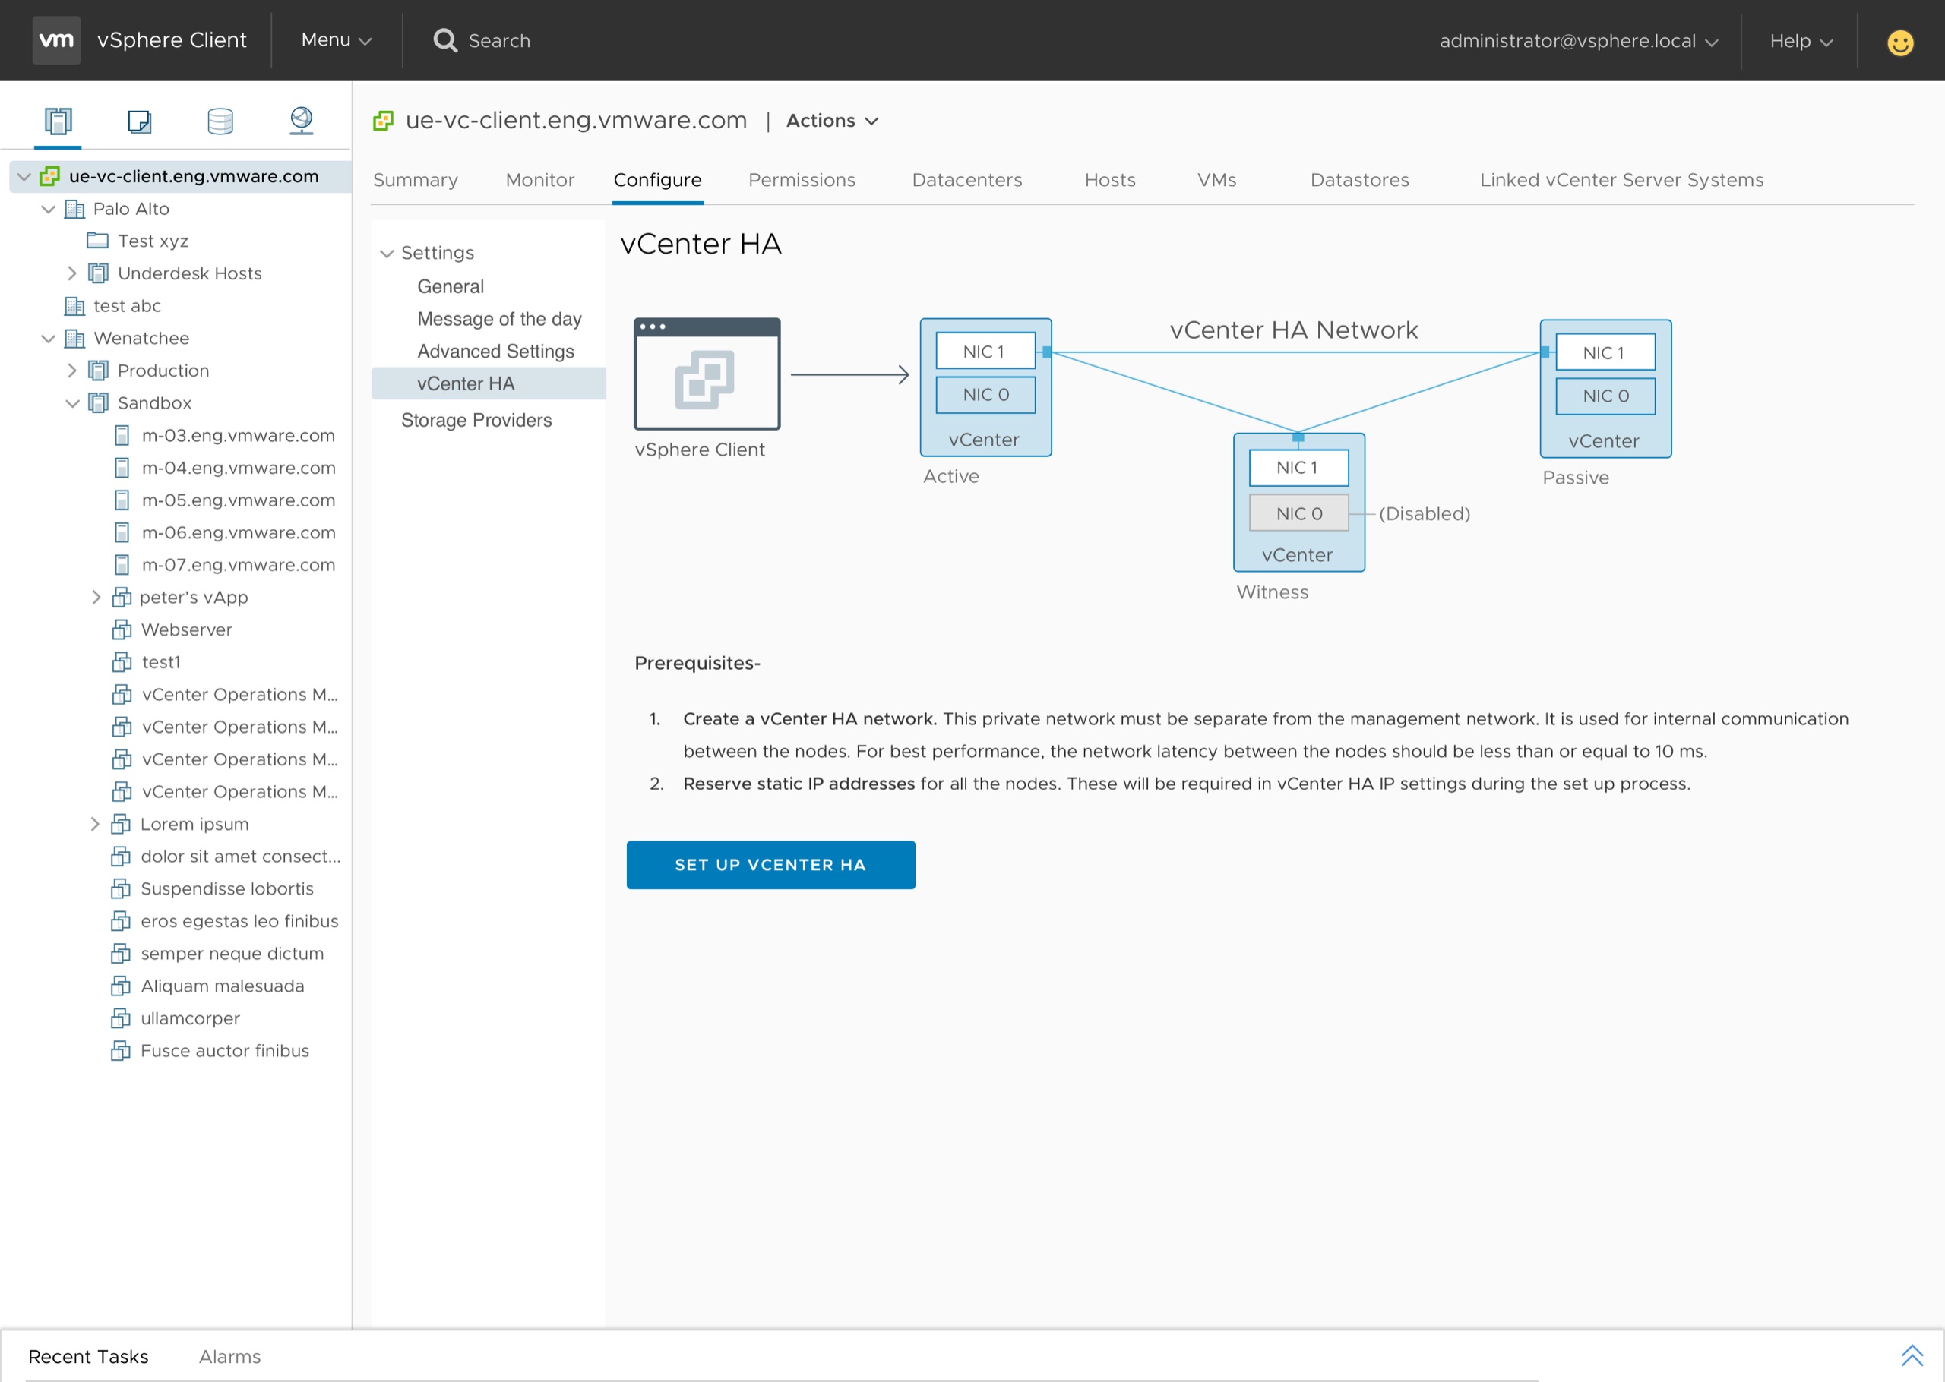The image size is (1945, 1382).
Task: Collapse the Sandbox cluster node
Action: pos(72,402)
